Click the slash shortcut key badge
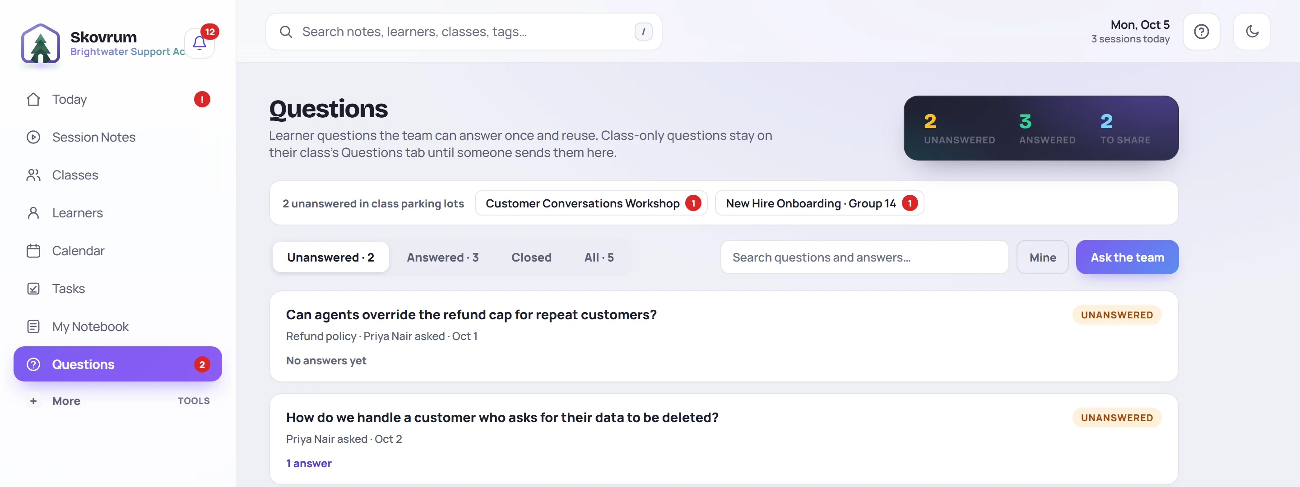Viewport: 1300px width, 487px height. (643, 32)
